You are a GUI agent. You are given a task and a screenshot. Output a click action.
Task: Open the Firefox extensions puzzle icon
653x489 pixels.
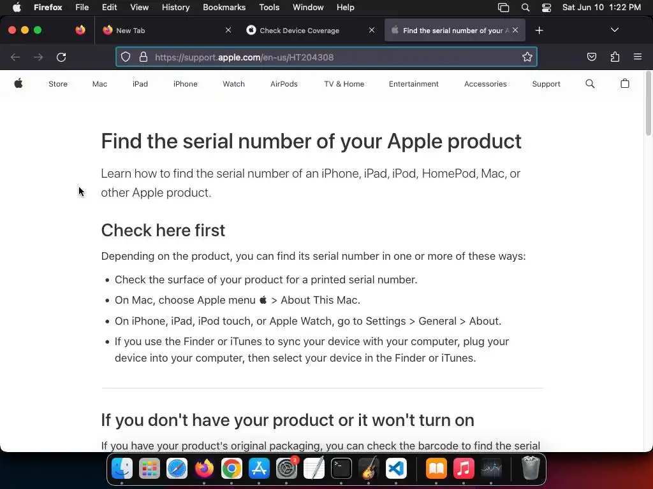tap(615, 57)
